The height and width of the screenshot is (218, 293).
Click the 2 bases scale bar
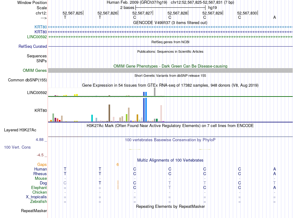(x=171, y=8)
